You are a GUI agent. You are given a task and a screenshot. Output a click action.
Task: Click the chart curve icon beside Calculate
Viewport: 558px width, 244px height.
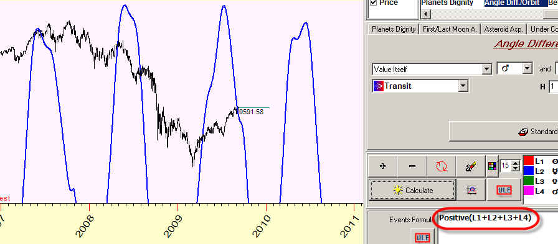coord(471,190)
